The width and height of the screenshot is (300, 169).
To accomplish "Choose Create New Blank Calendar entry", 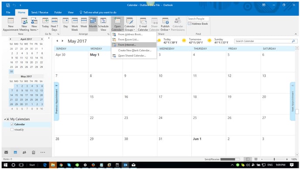I will [x=134, y=50].
